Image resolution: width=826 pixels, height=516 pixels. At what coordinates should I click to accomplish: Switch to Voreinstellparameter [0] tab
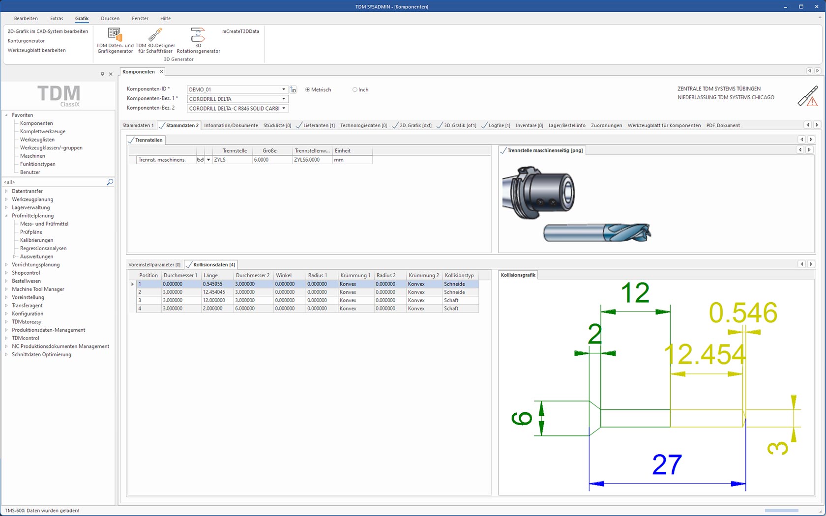154,264
